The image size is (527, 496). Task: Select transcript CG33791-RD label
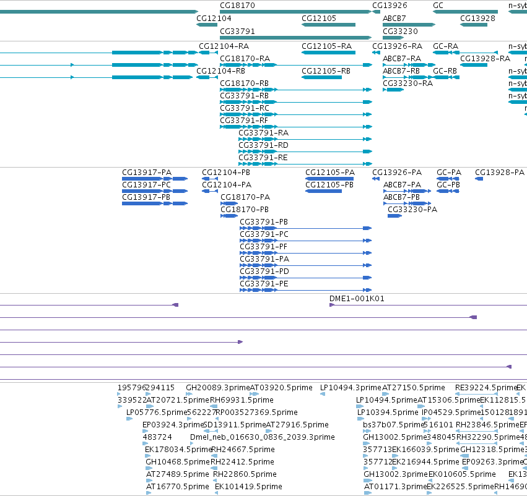tap(264, 145)
